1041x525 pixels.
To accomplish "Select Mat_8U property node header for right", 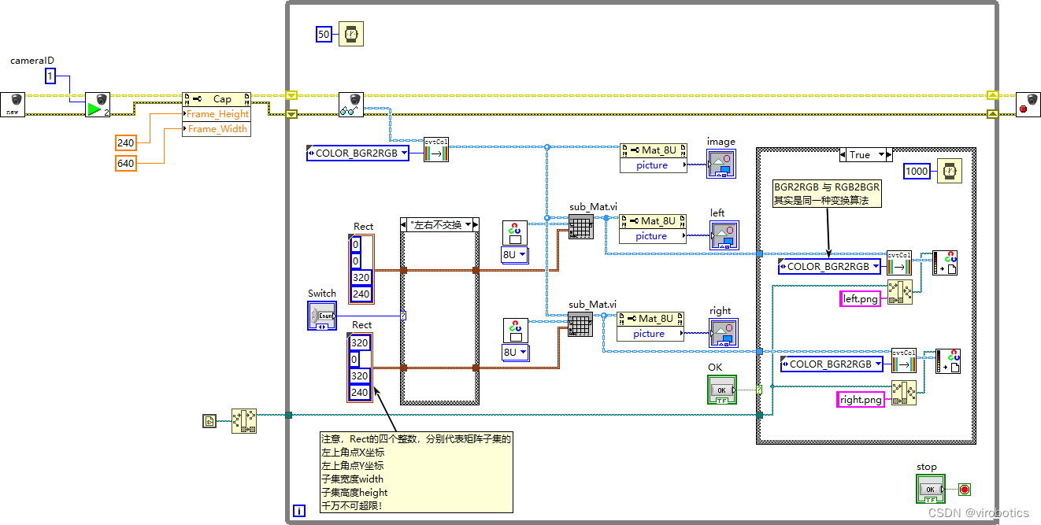I will [x=650, y=318].
